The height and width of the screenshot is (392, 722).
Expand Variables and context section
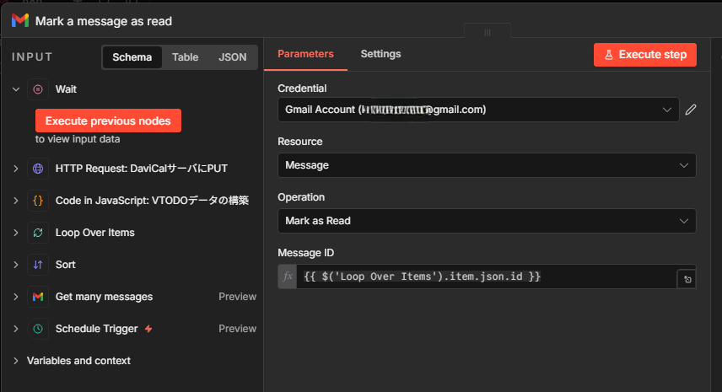coord(16,361)
